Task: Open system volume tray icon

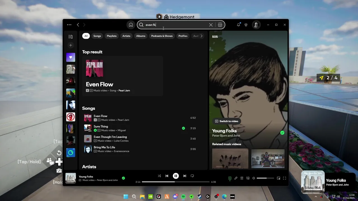Action: tap(338, 197)
